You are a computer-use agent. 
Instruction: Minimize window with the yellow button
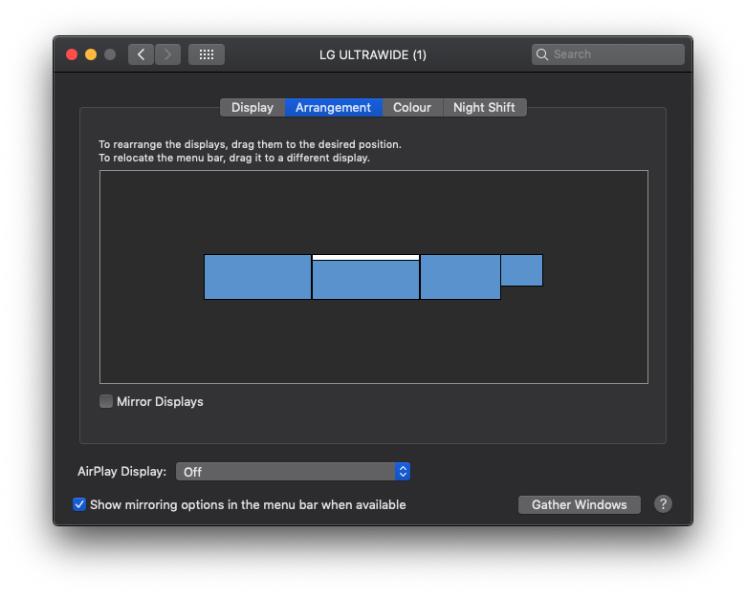click(x=91, y=54)
